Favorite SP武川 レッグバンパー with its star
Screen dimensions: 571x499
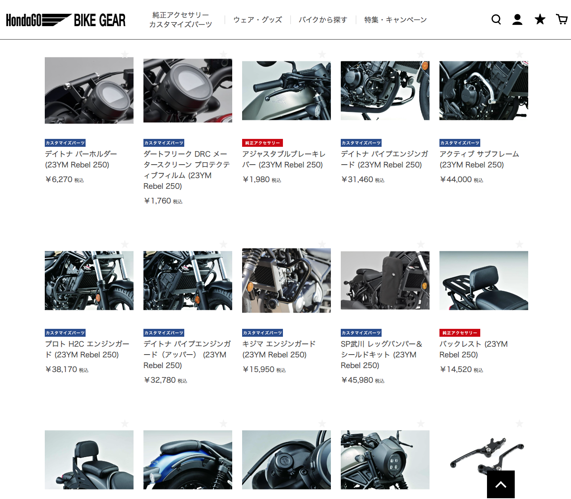(421, 244)
